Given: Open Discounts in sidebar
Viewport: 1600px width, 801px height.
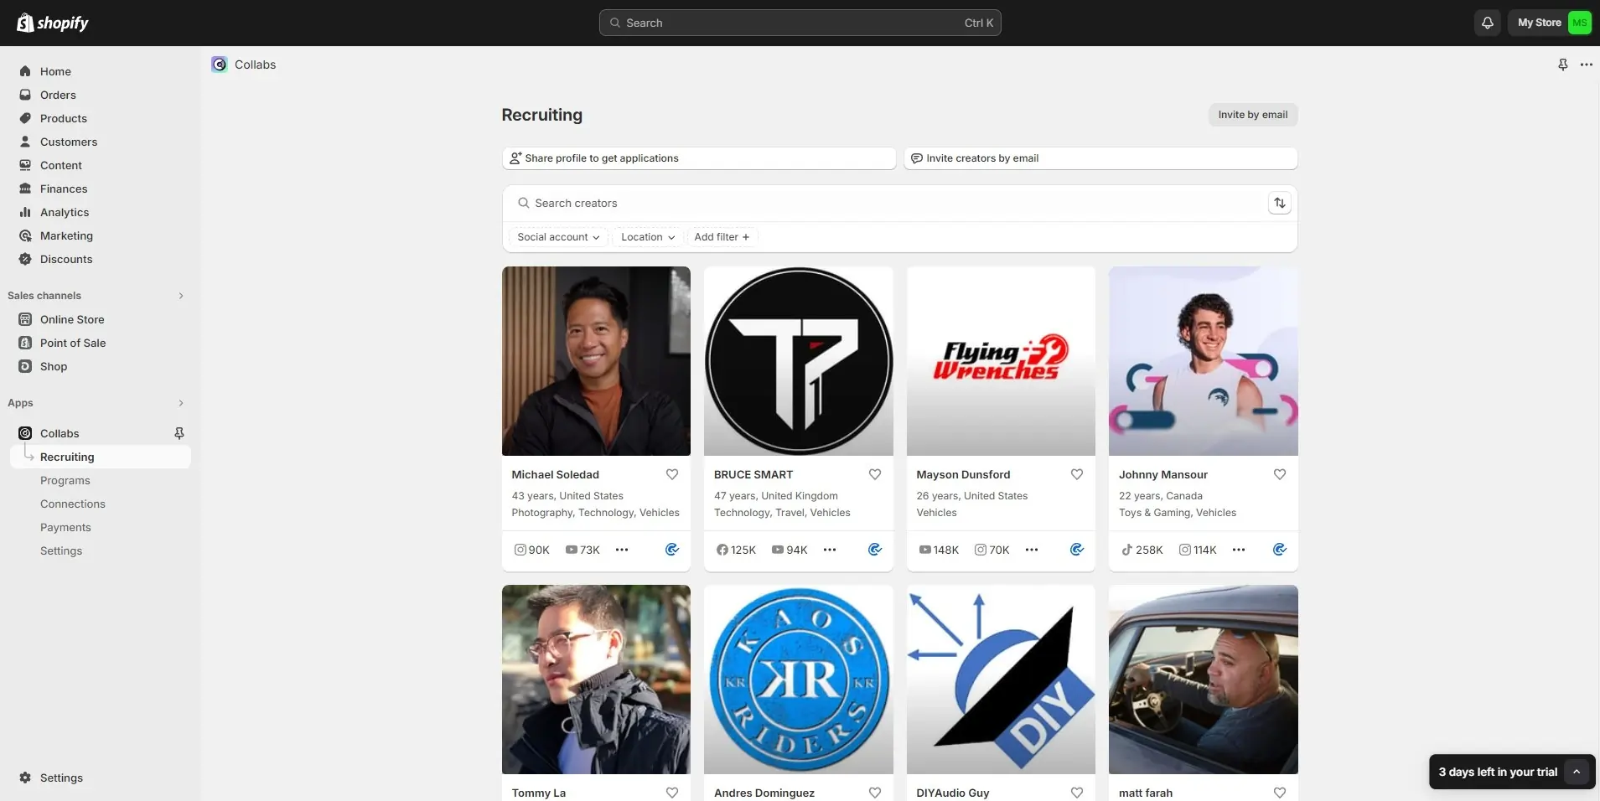Looking at the screenshot, I should pyautogui.click(x=66, y=259).
